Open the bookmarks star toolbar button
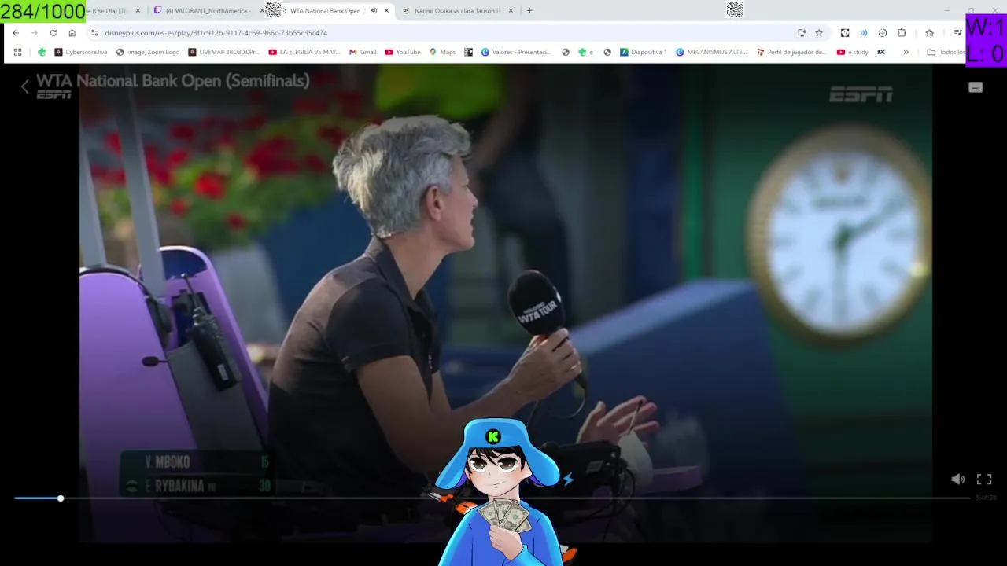This screenshot has width=1007, height=566. click(929, 33)
